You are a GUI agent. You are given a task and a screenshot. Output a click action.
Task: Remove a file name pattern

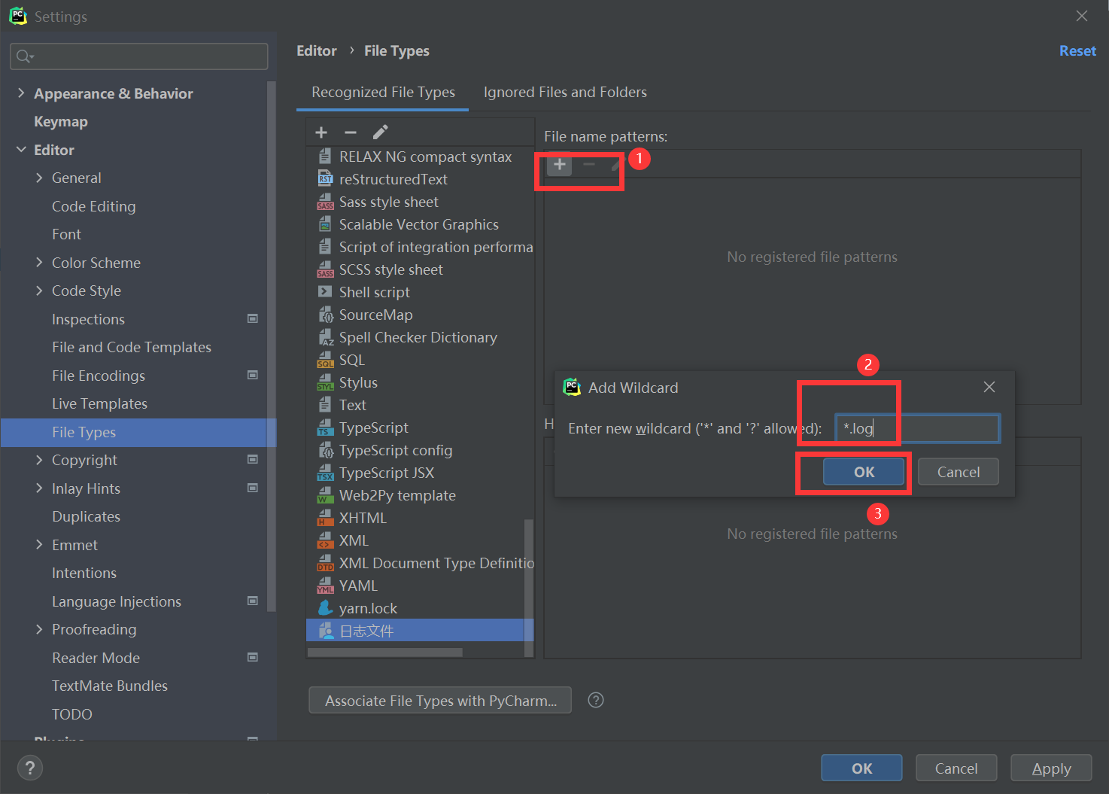point(588,165)
